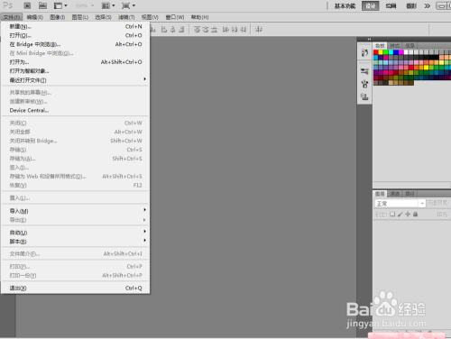The width and height of the screenshot is (451, 339).
Task: Switch to the 绘画 workspace
Action: point(391,6)
